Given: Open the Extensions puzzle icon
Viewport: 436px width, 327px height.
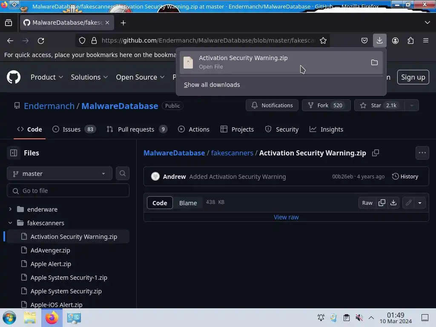Looking at the screenshot, I should point(410,40).
